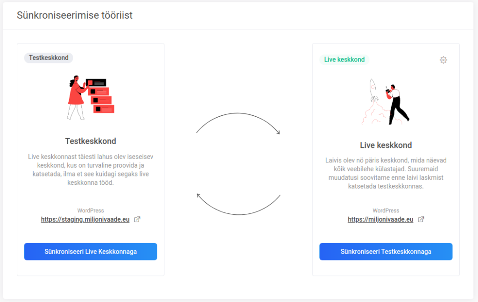
Task: Click the grey Testkeskkond badge
Action: [49, 57]
